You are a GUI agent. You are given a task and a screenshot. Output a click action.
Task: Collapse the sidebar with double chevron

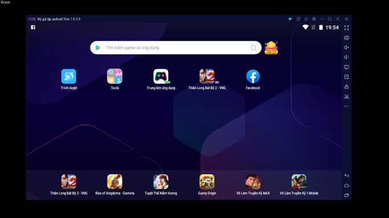[346, 19]
